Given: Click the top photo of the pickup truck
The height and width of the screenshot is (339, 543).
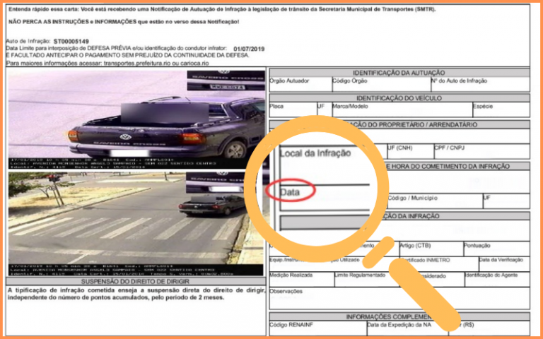Looking at the screenshot, I should click(x=136, y=119).
